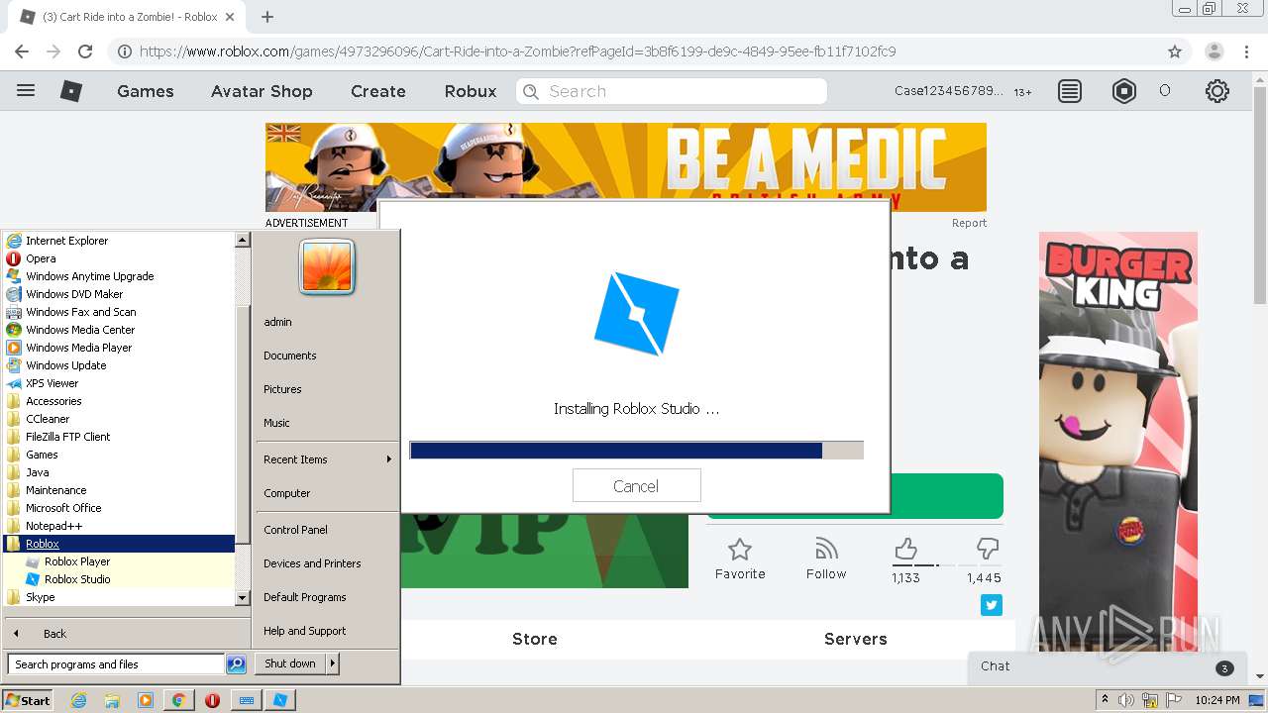Expand the Recent Items submenu
This screenshot has width=1268, height=713.
tap(327, 459)
